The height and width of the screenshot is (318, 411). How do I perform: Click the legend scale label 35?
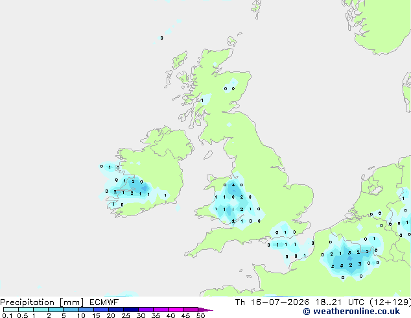[x=156, y=315]
